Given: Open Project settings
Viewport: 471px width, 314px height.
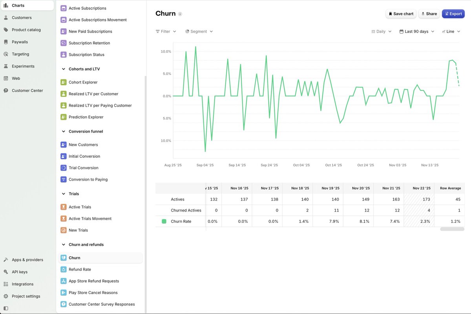Looking at the screenshot, I should pyautogui.click(x=27, y=296).
